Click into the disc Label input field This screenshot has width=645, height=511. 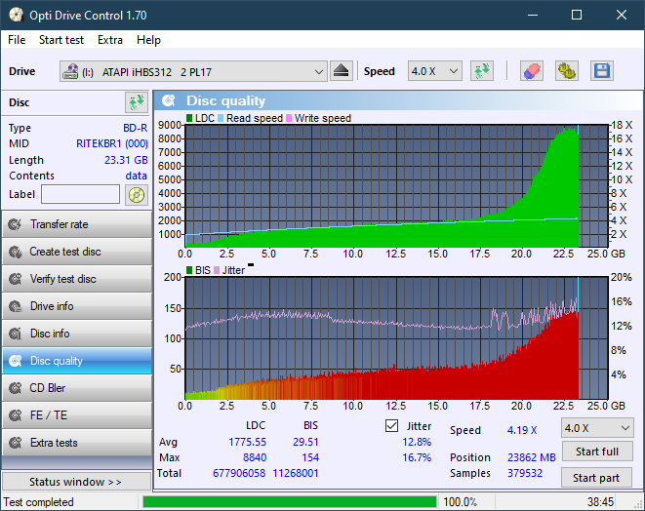coord(80,194)
